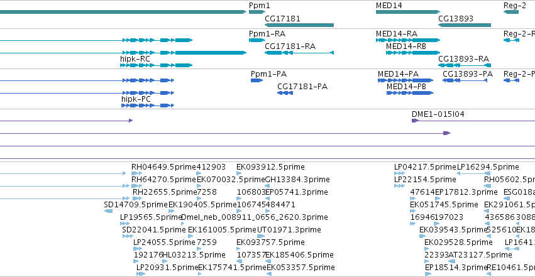The width and height of the screenshot is (535, 277).
Task: Open the CG13893-RA transcript label
Action: coord(464,59)
